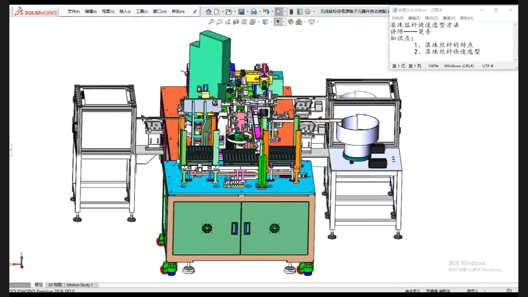
Task: Open Notepad's 查看(V) menu
Action: pos(449,18)
